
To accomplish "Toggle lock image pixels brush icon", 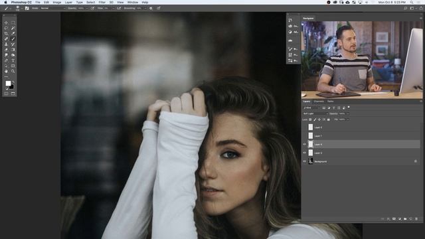I will click(x=315, y=119).
